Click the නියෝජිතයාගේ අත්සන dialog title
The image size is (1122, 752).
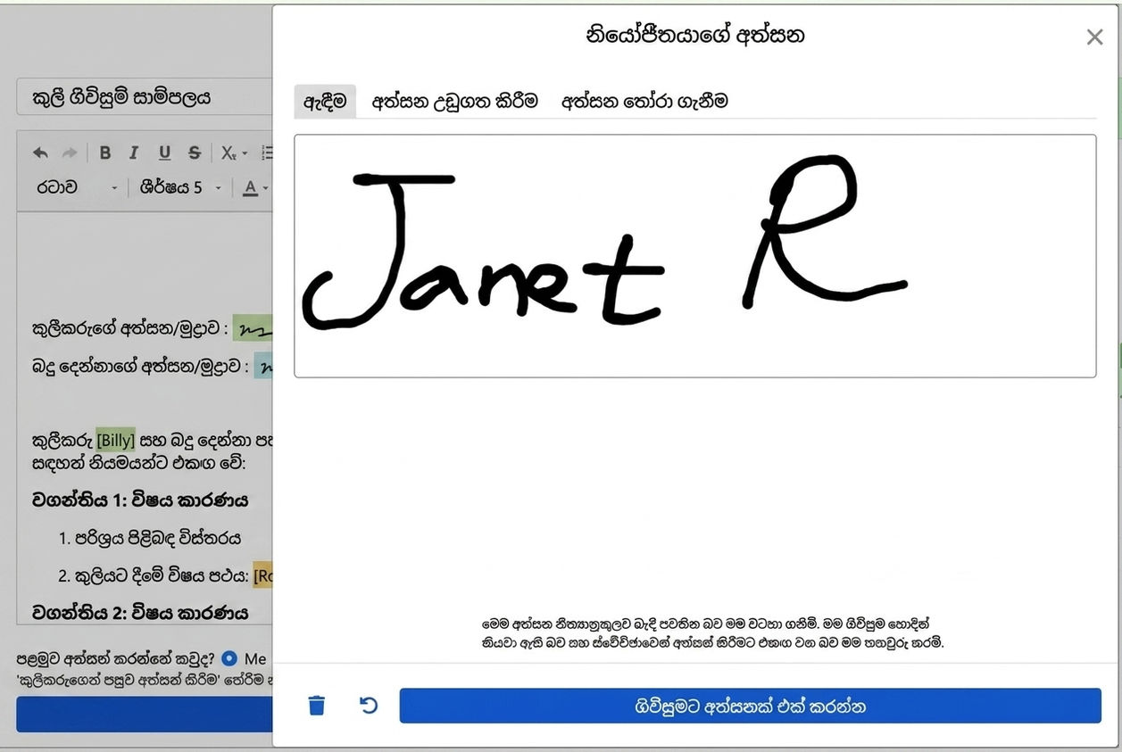pos(695,36)
